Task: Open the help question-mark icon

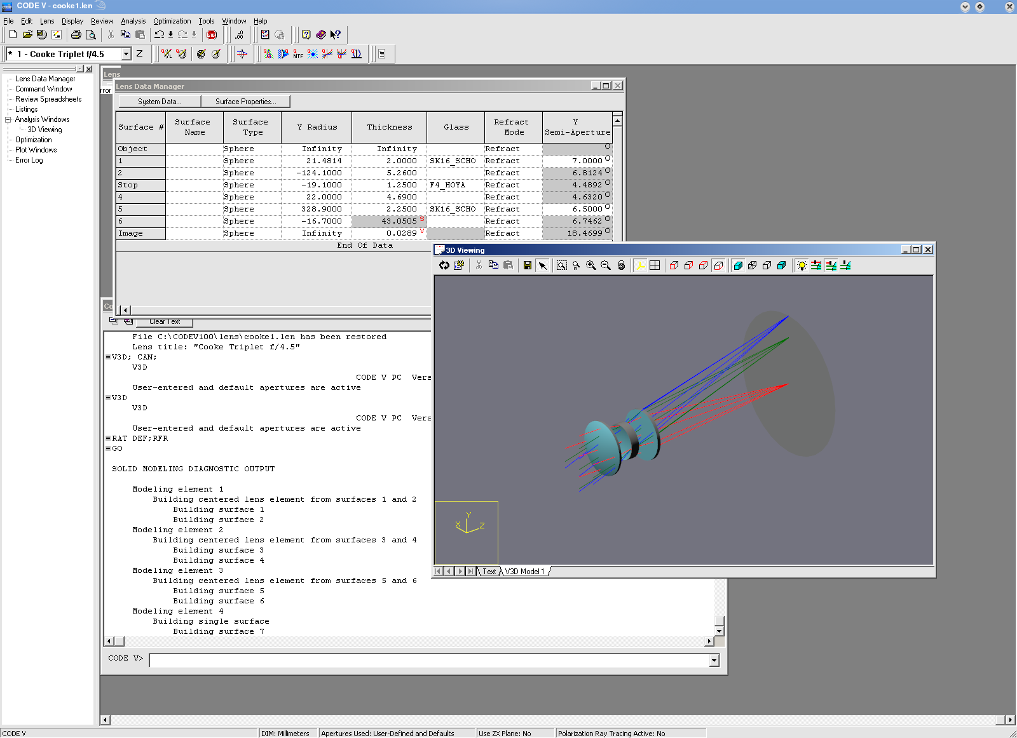Action: [x=306, y=35]
